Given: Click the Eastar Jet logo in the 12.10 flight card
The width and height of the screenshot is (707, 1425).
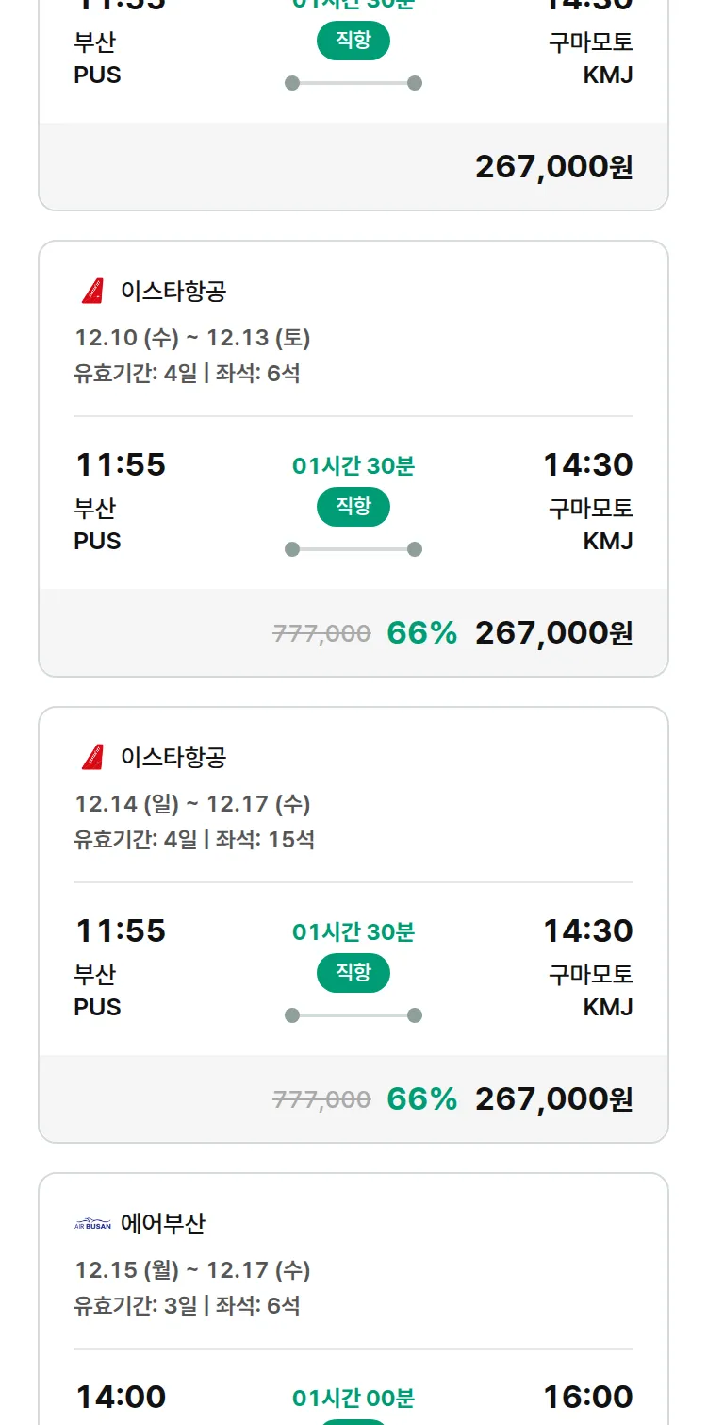Looking at the screenshot, I should click(92, 292).
